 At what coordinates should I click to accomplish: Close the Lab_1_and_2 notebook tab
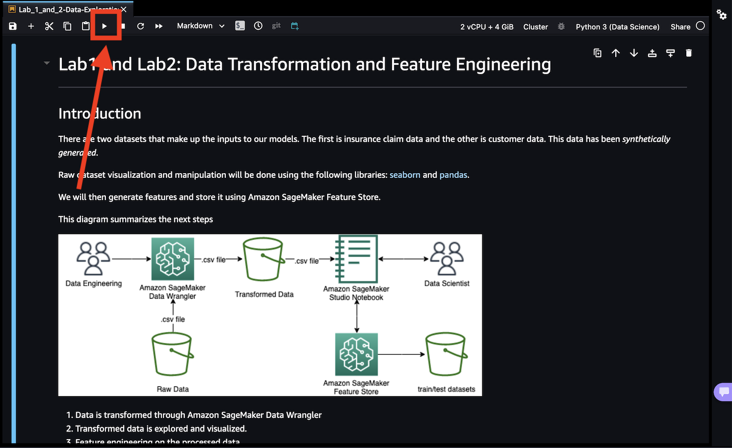pos(124,9)
